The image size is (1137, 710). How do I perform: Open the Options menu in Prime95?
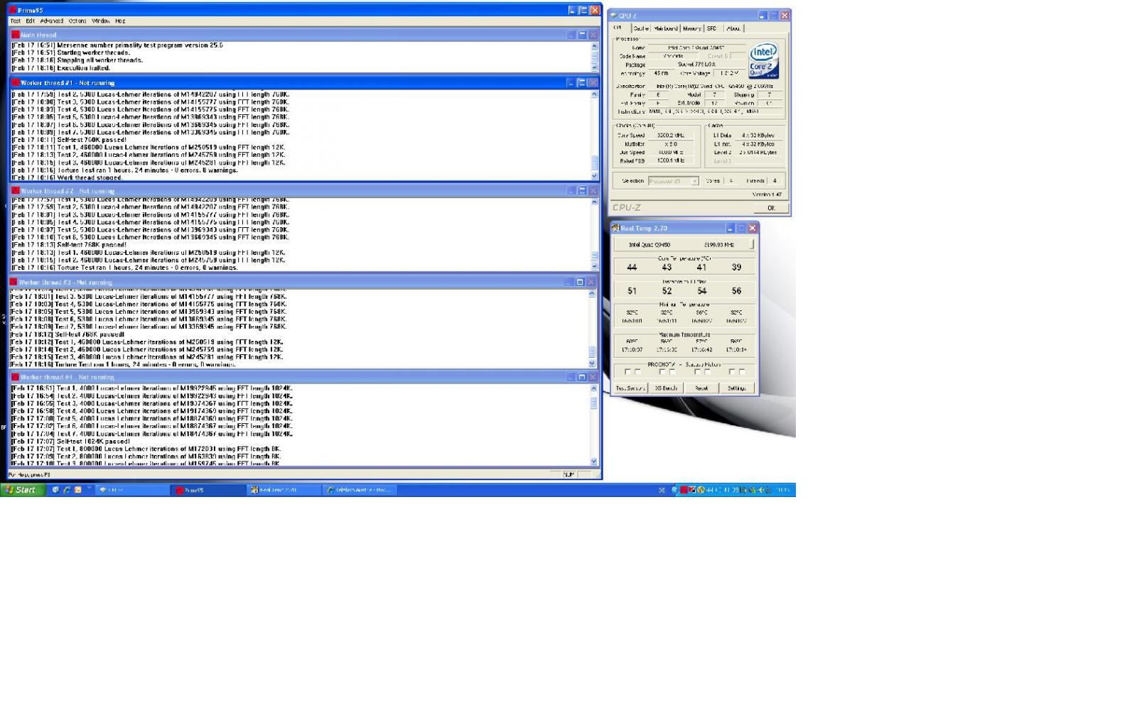point(77,21)
